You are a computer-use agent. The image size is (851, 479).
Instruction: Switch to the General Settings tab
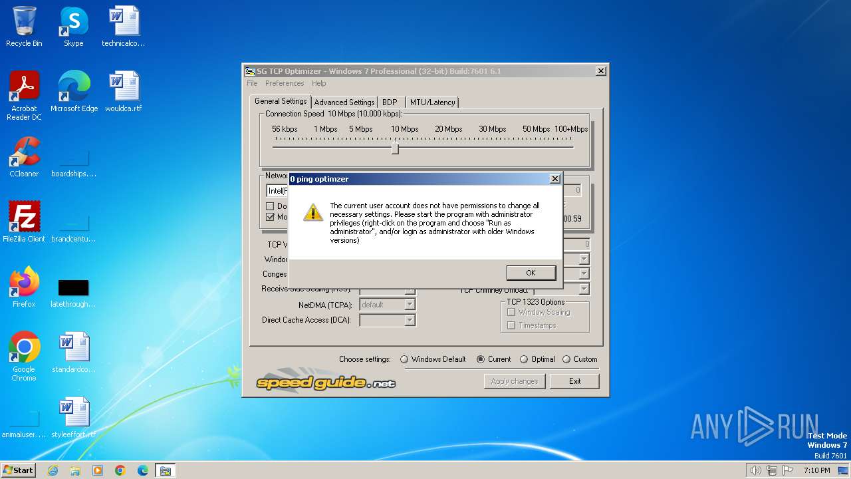coord(281,101)
